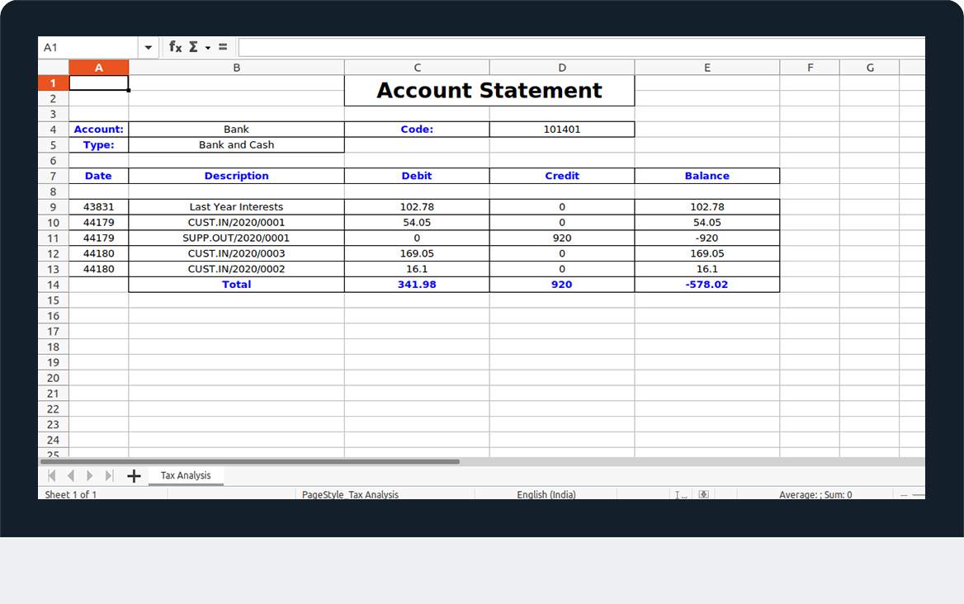
Task: Click the debit 16.1 in column C
Action: (417, 269)
